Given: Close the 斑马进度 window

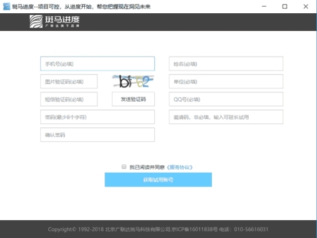Looking at the screenshot, I should point(306,7).
